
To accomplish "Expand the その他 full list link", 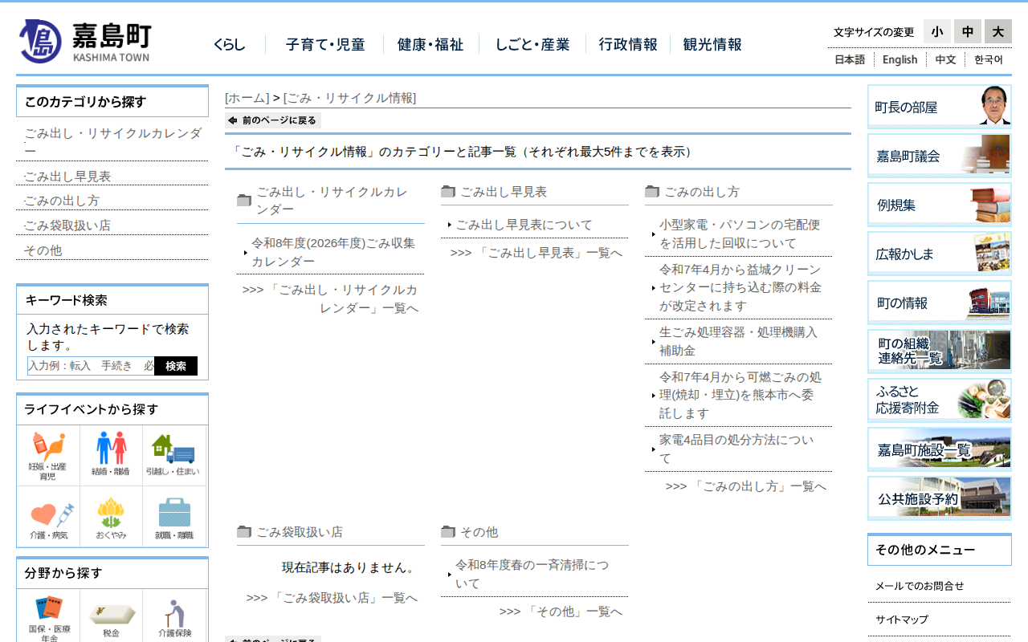I will (561, 612).
